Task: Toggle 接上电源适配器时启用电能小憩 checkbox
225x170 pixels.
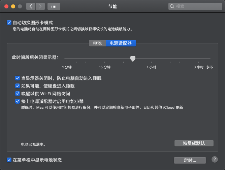Action: (x=18, y=101)
